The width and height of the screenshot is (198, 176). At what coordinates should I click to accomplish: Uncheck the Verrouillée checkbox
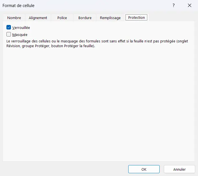point(9,27)
